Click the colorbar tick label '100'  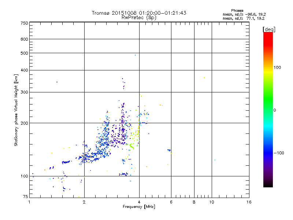277,67
